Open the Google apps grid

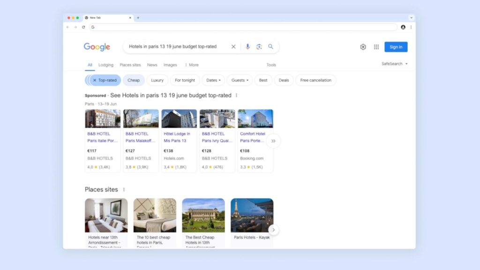click(376, 47)
